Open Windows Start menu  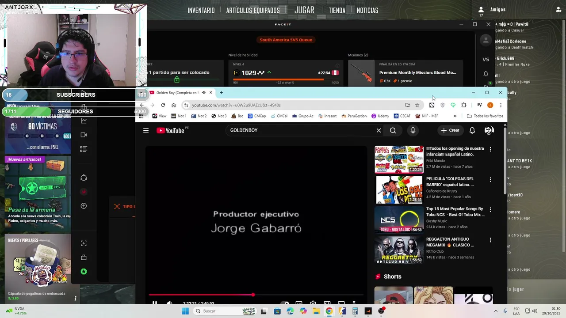185,311
